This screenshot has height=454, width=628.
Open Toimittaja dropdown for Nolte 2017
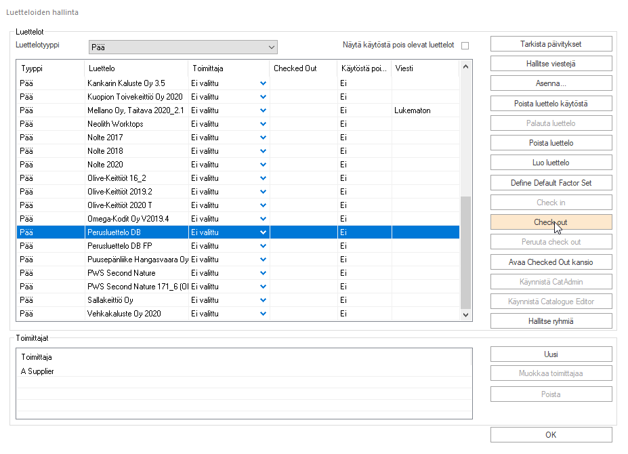(263, 138)
